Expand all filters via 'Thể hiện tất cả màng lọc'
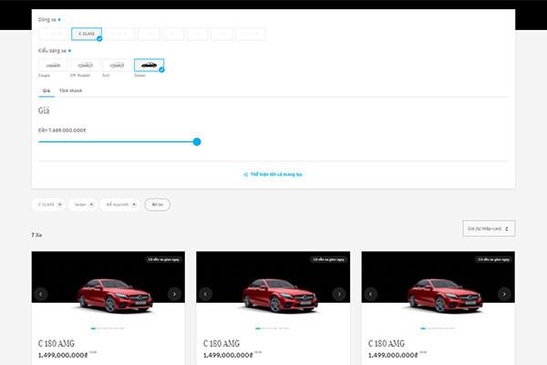Screen dimensions: 547x365 (x=273, y=173)
